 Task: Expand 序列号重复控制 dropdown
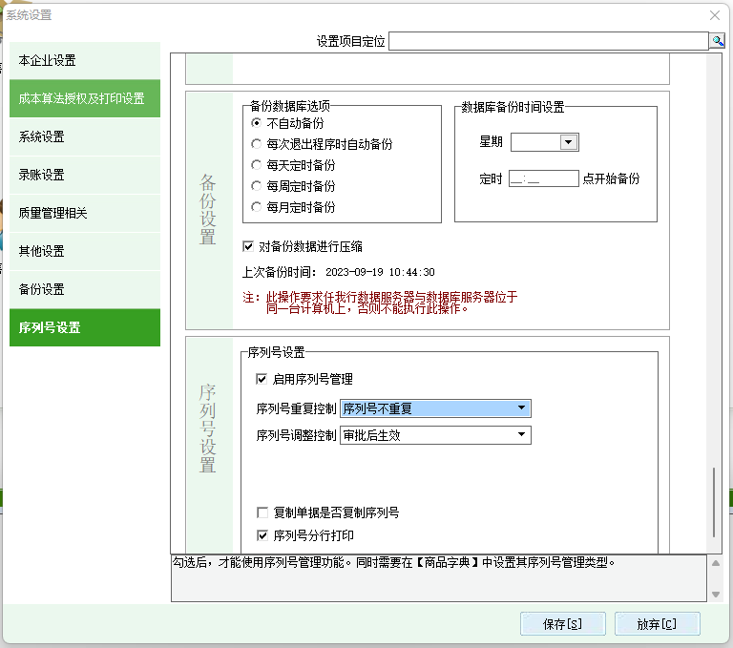(x=521, y=408)
